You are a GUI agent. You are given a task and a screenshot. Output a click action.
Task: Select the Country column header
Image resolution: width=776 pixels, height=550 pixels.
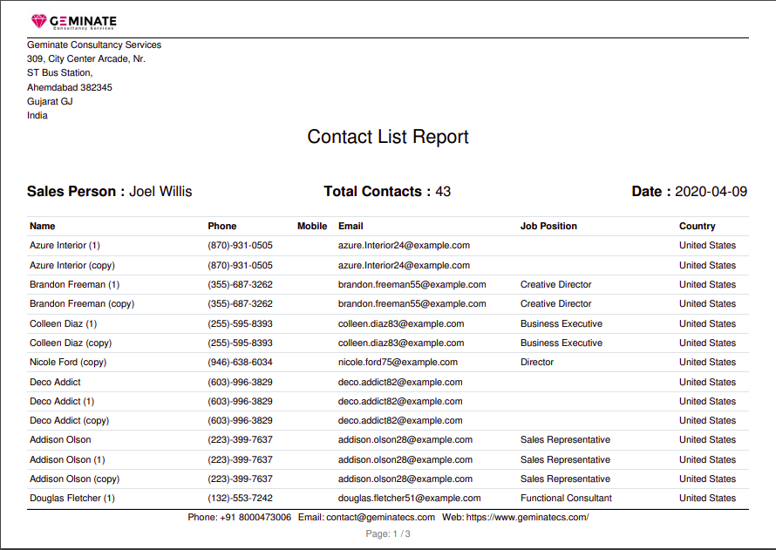tap(697, 226)
